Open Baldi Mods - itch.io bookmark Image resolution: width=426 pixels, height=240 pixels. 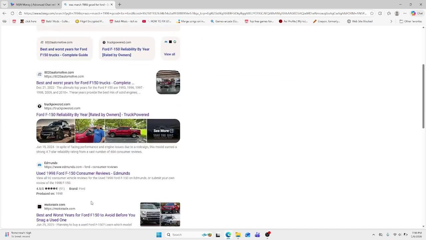123,21
